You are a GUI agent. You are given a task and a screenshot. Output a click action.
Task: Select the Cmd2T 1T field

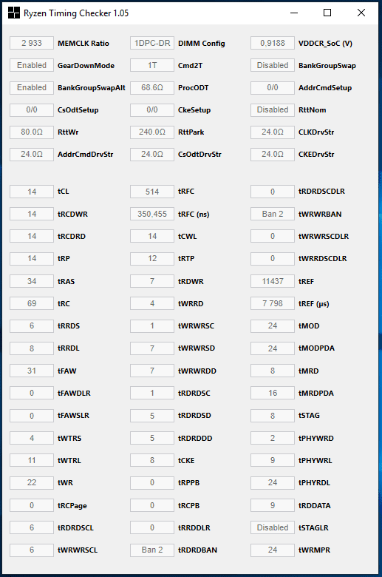pyautogui.click(x=152, y=66)
